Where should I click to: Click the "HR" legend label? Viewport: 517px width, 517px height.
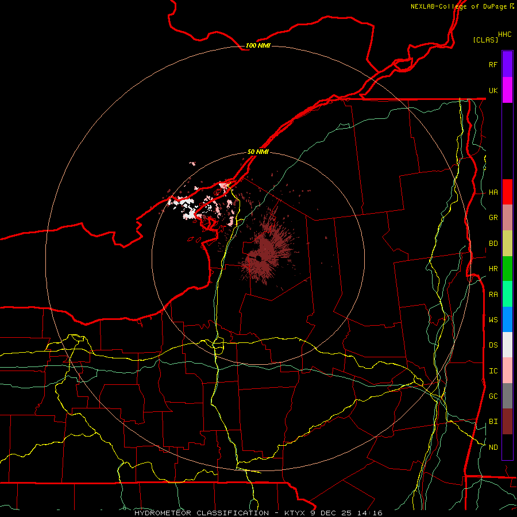point(493,269)
